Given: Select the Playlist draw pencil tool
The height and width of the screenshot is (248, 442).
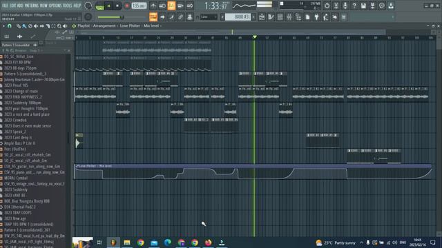Looking at the screenshot, I should tap(19, 26).
